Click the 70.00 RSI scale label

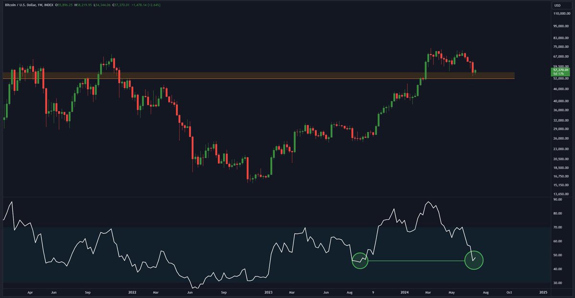click(558, 227)
